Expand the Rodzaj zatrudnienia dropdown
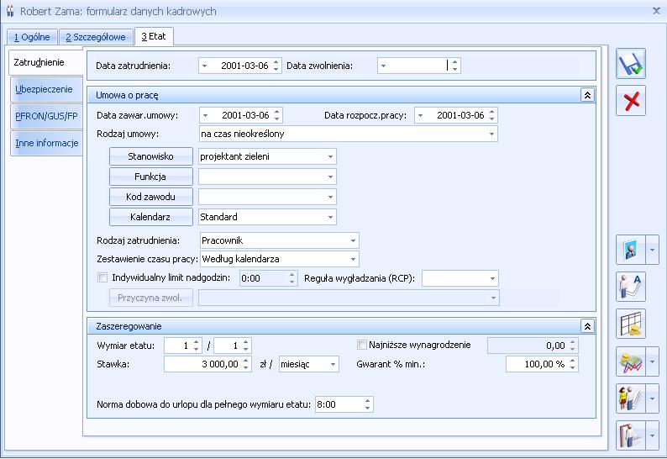This screenshot has height=459, width=667. [353, 240]
